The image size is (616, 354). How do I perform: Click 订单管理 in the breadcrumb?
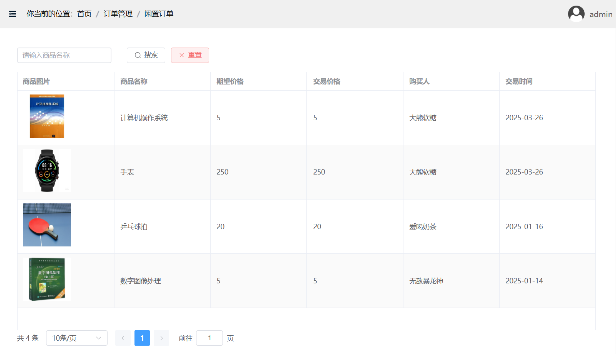point(118,14)
